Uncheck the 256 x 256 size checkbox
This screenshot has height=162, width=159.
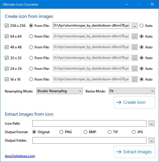click(x=7, y=26)
